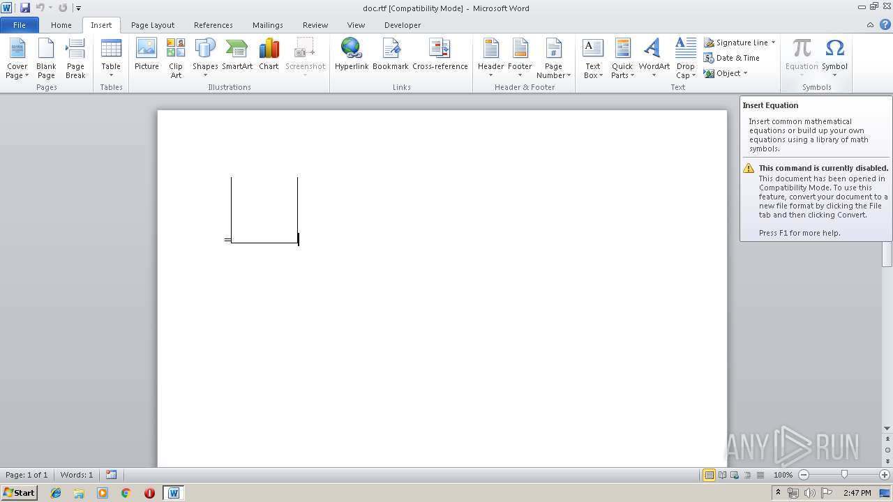
Task: Open Opera from the taskbar
Action: [149, 493]
